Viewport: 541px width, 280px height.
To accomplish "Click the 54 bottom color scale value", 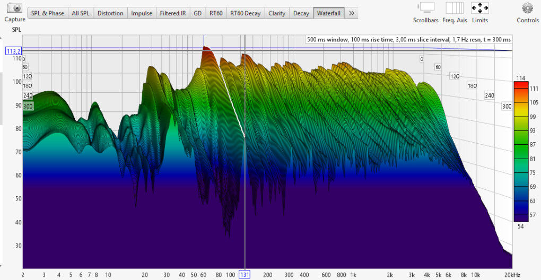I will [x=521, y=226].
